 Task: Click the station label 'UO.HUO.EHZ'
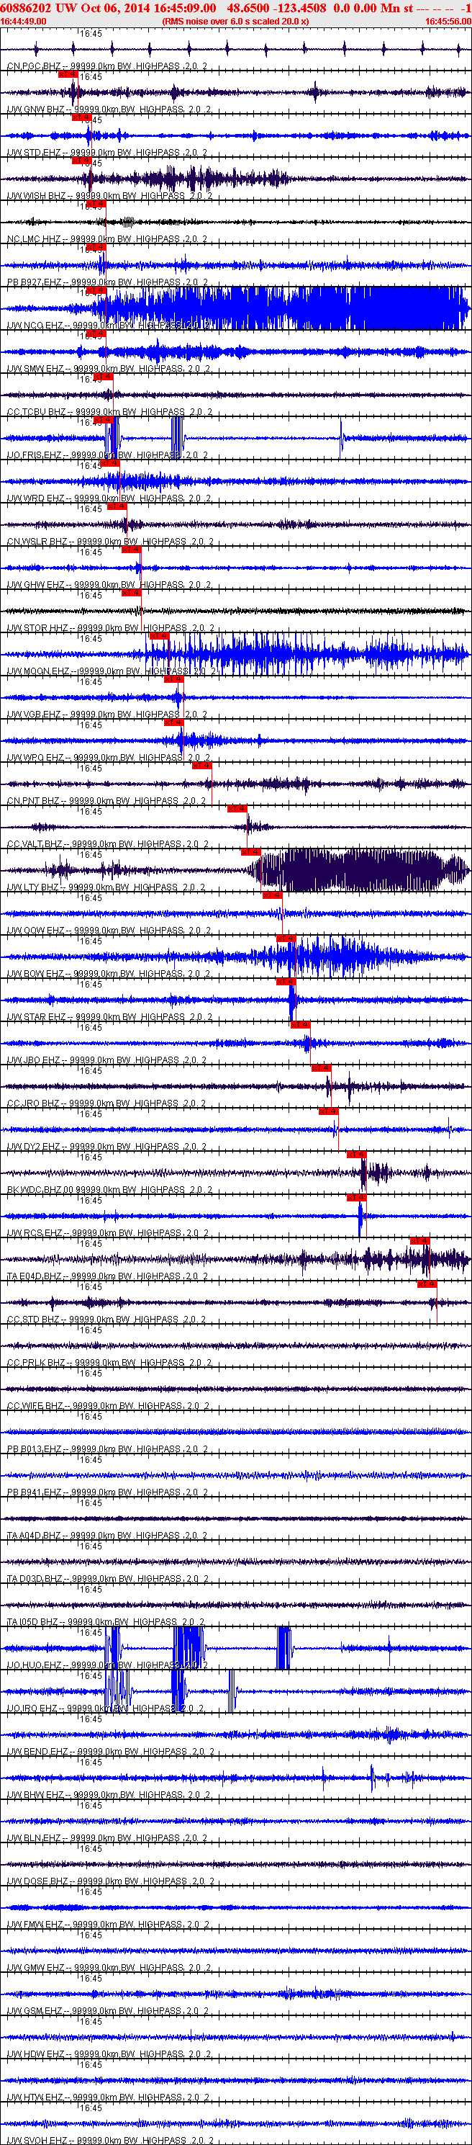point(35,1665)
